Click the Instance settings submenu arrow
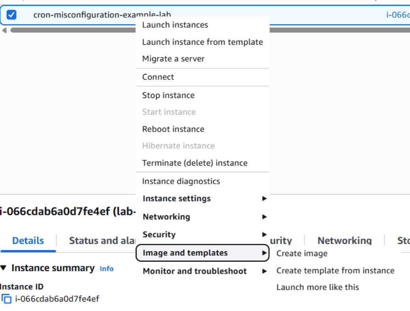The image size is (410, 311). click(264, 198)
